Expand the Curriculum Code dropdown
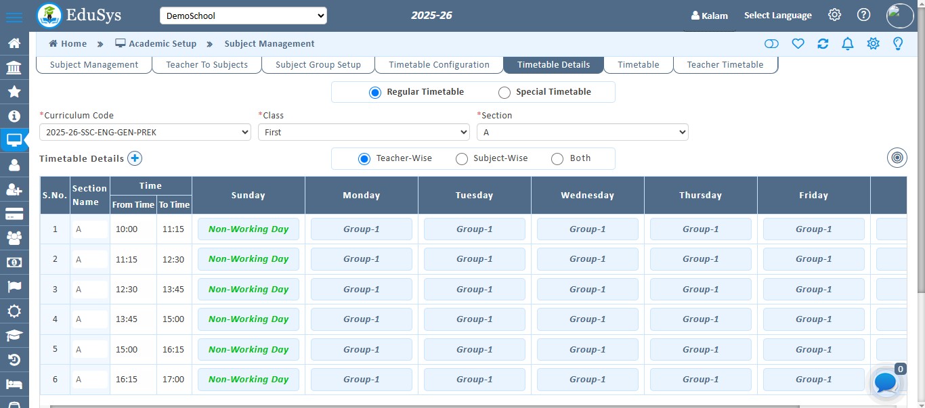 [145, 132]
